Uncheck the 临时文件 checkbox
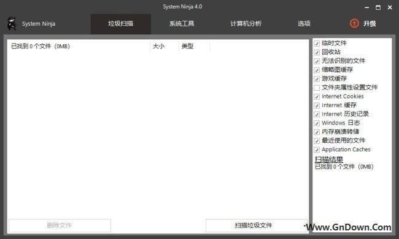Viewport: 399px width, 239px height. coord(317,44)
